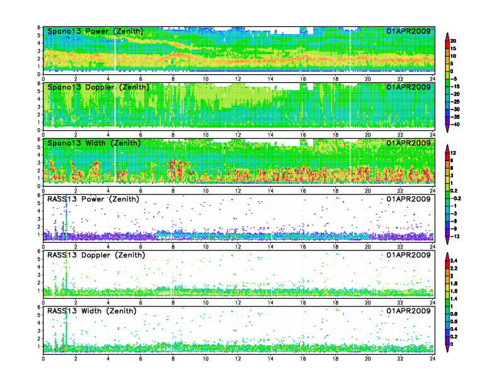Viewport: 499px width, 385px height.
Task: Click 01APR2009 date in Spano13 Width panel
Action: click(x=408, y=143)
